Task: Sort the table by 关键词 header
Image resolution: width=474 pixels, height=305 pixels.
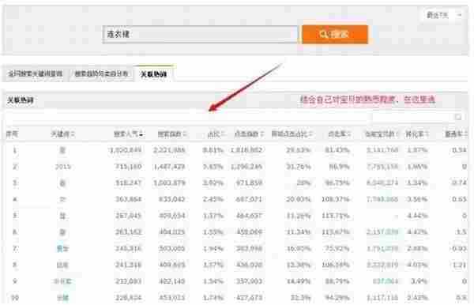Action: click(63, 134)
